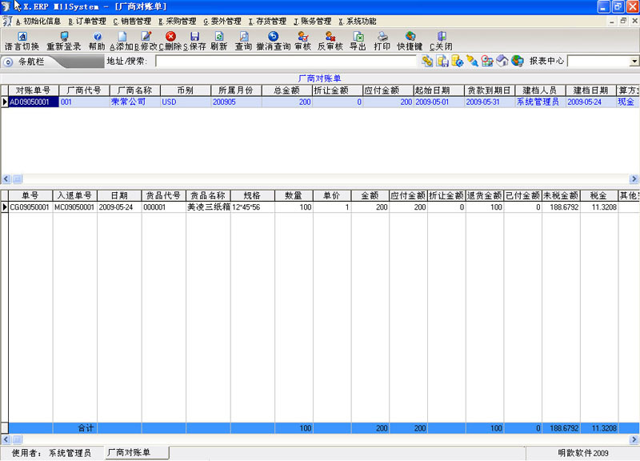The width and height of the screenshot is (640, 461).
Task: Click the upper grid's right scroll arrow
Action: click(x=634, y=178)
